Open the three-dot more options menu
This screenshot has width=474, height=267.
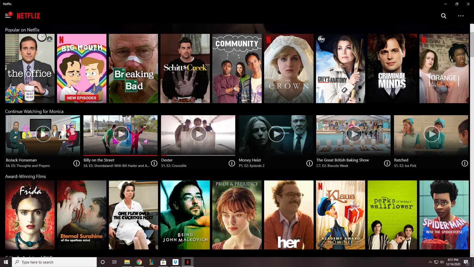pyautogui.click(x=461, y=16)
